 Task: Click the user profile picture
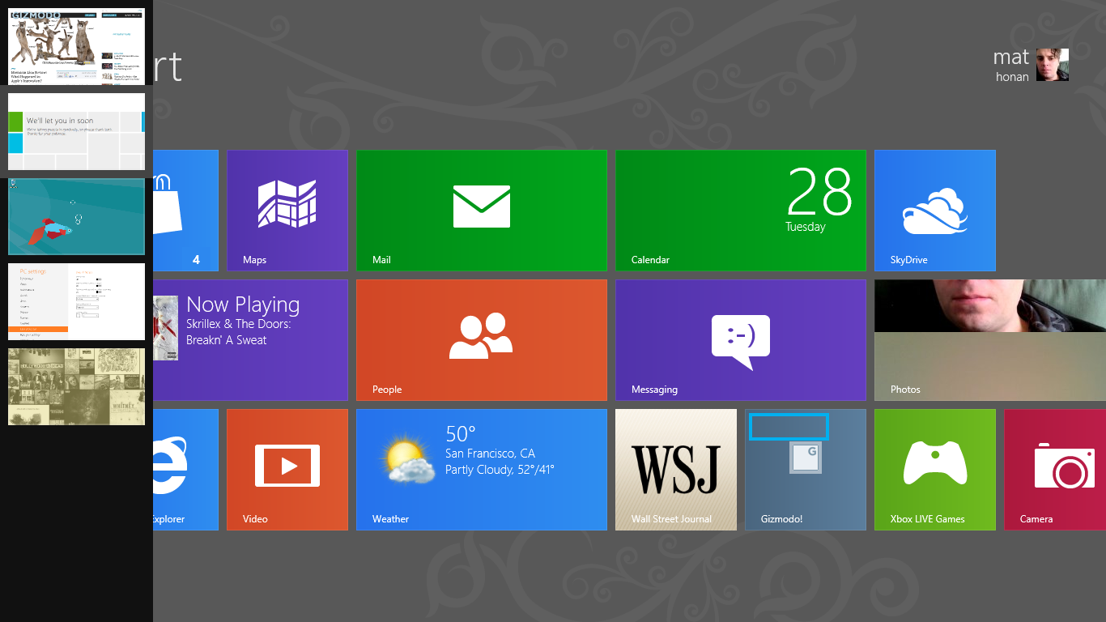pyautogui.click(x=1053, y=65)
